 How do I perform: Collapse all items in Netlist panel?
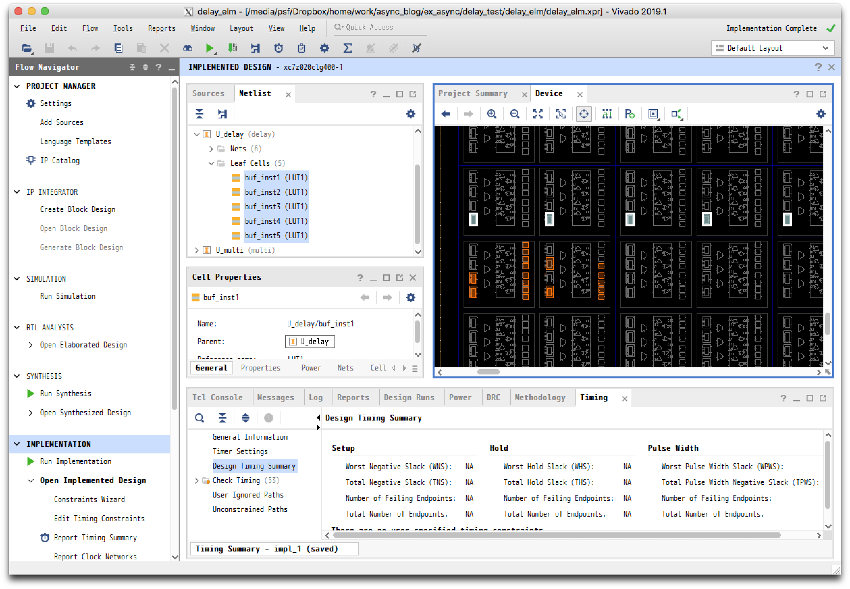coord(199,114)
